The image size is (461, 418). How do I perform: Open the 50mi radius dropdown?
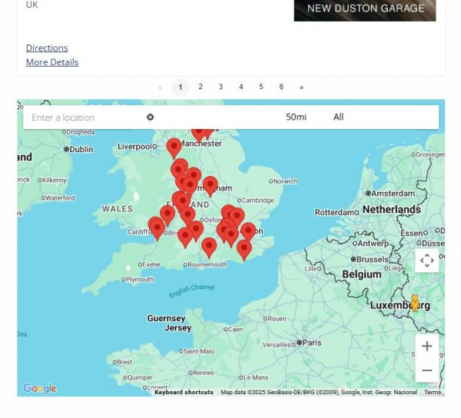(x=296, y=118)
